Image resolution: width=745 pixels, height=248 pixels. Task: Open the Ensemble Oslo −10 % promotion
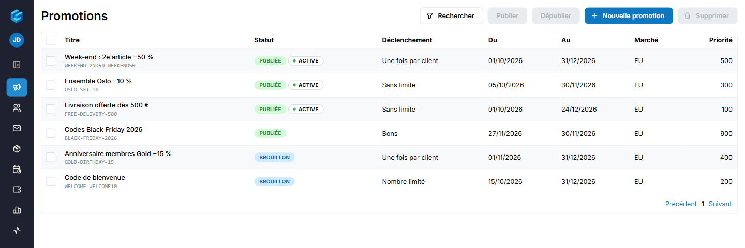[98, 81]
